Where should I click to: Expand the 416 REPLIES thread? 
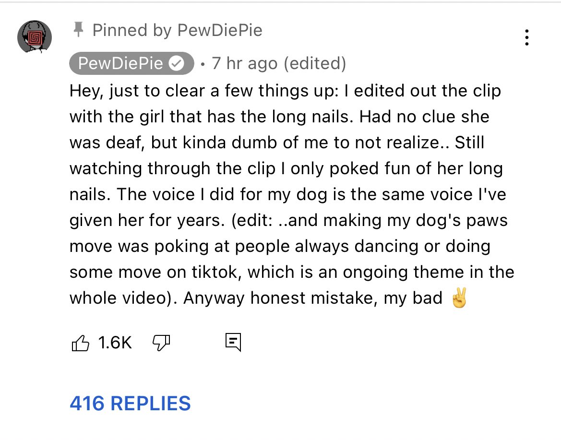130,403
